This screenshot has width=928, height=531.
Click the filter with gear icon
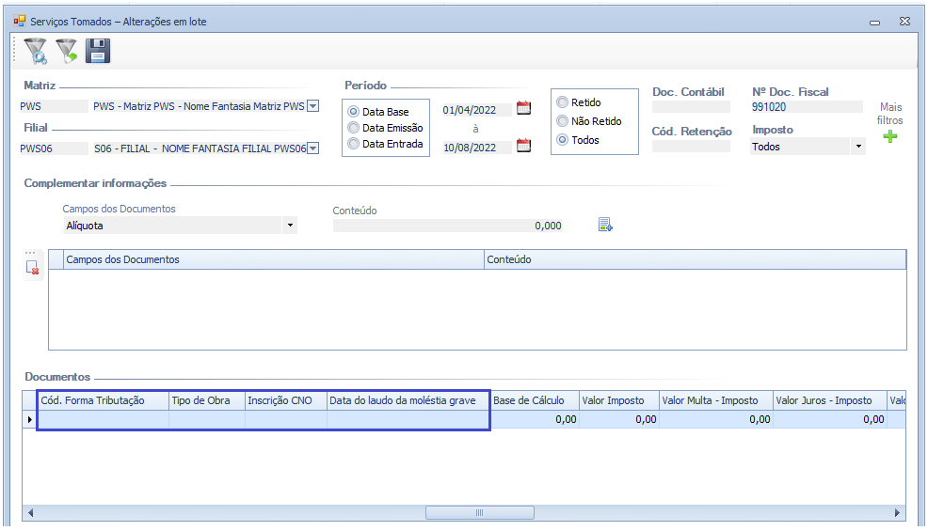[x=35, y=51]
